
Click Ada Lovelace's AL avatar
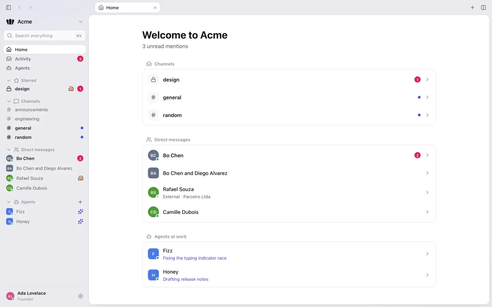point(10,296)
